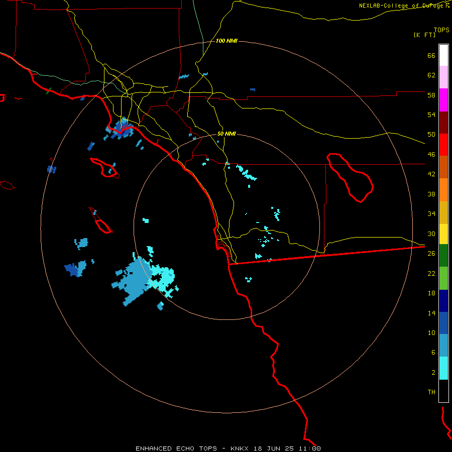452x452 pixels.
Task: Click the "14" legend value
Action: [x=431, y=313]
